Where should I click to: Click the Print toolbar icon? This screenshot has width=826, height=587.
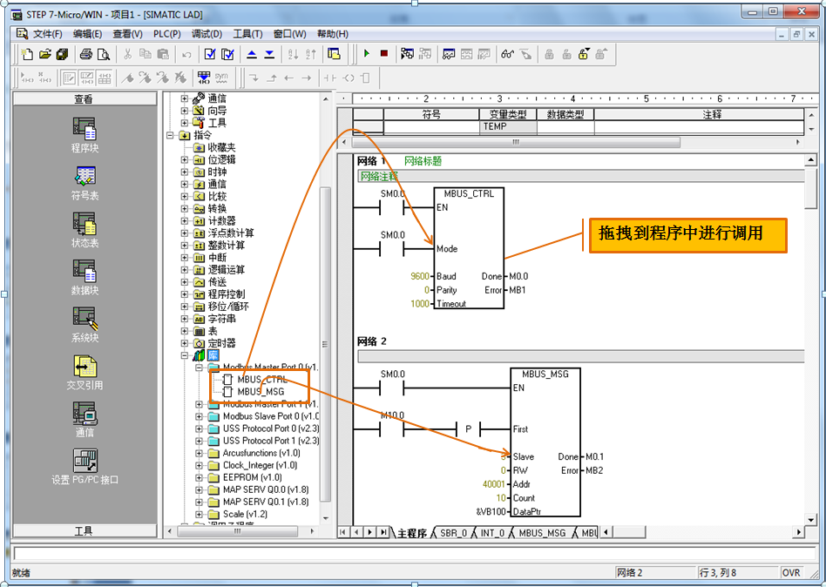tap(86, 54)
